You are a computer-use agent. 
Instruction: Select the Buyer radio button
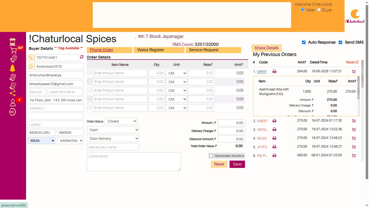pos(319,10)
